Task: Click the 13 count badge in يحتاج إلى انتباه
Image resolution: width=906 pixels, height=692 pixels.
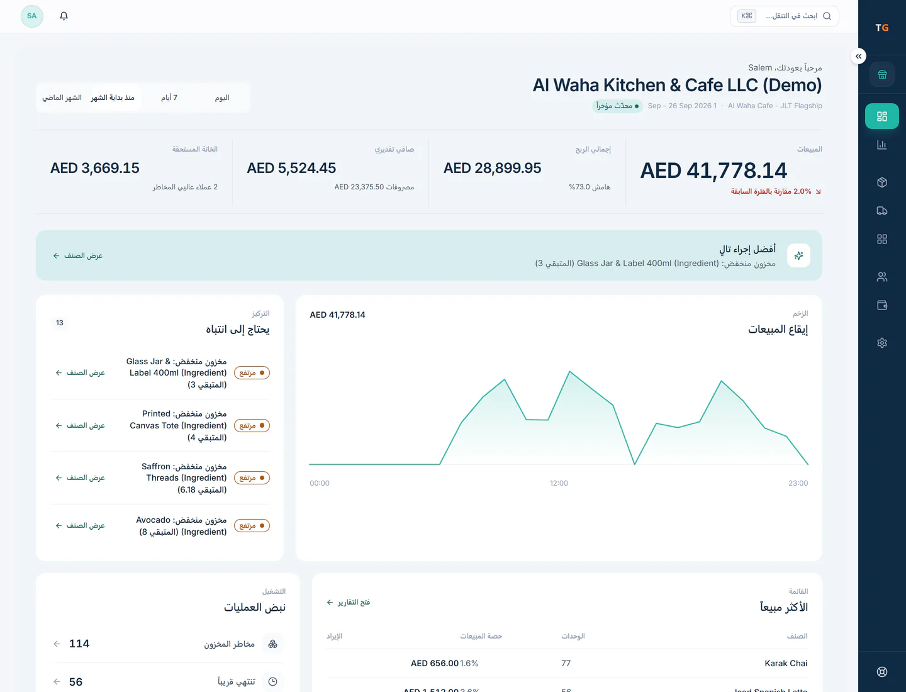Action: (60, 323)
